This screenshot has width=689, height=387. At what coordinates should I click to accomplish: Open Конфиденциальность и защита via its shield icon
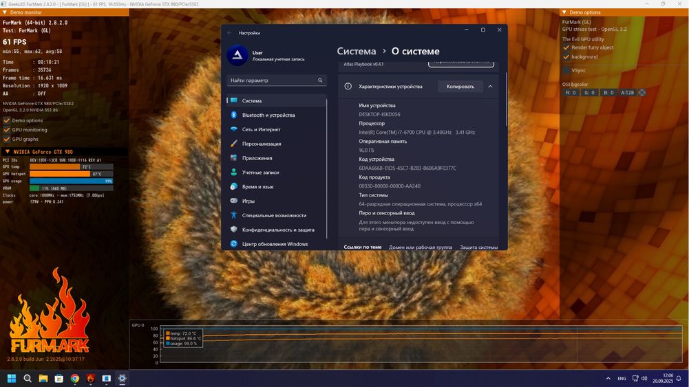[x=234, y=230]
